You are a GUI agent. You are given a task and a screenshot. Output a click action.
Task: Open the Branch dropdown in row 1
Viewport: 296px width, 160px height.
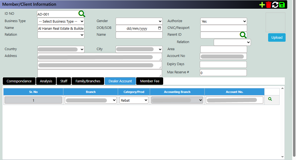(91, 100)
